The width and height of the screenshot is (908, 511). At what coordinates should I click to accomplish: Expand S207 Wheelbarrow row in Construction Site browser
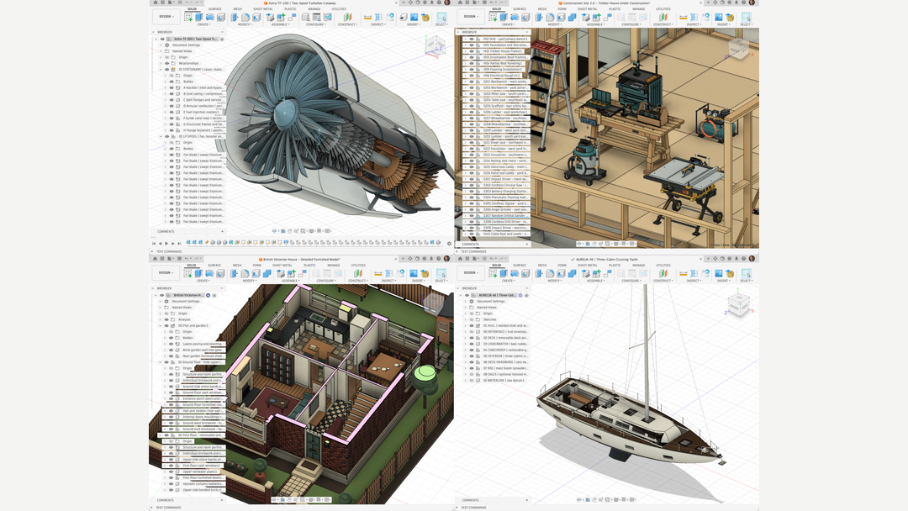(465, 118)
